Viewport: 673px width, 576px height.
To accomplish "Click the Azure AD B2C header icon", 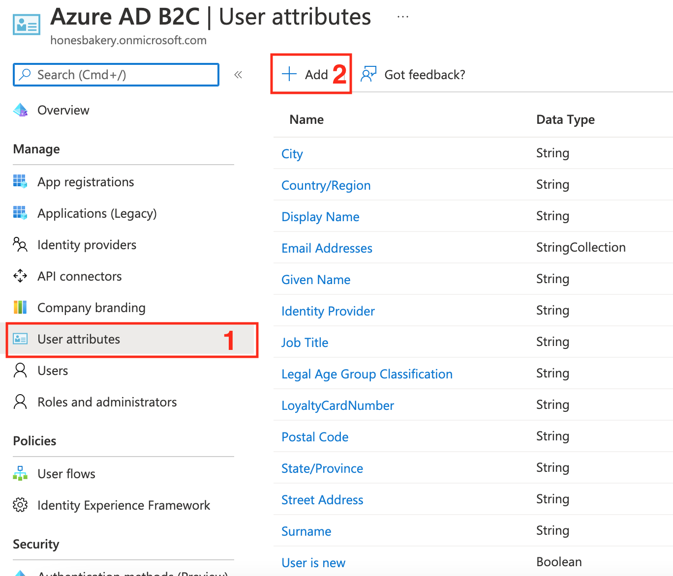I will [x=27, y=25].
